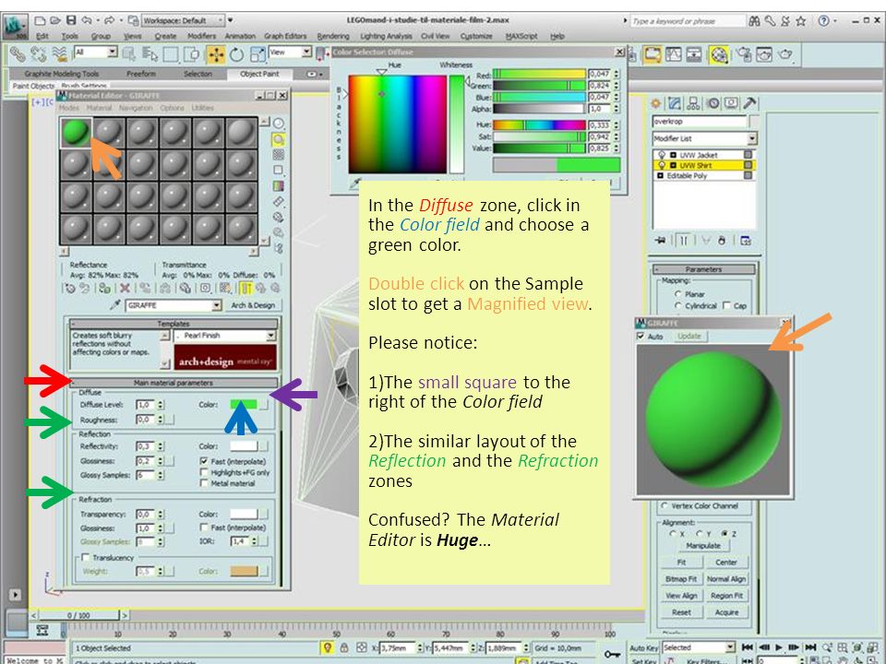
Task: Click the Unlink Selection icon
Action: [x=38, y=54]
